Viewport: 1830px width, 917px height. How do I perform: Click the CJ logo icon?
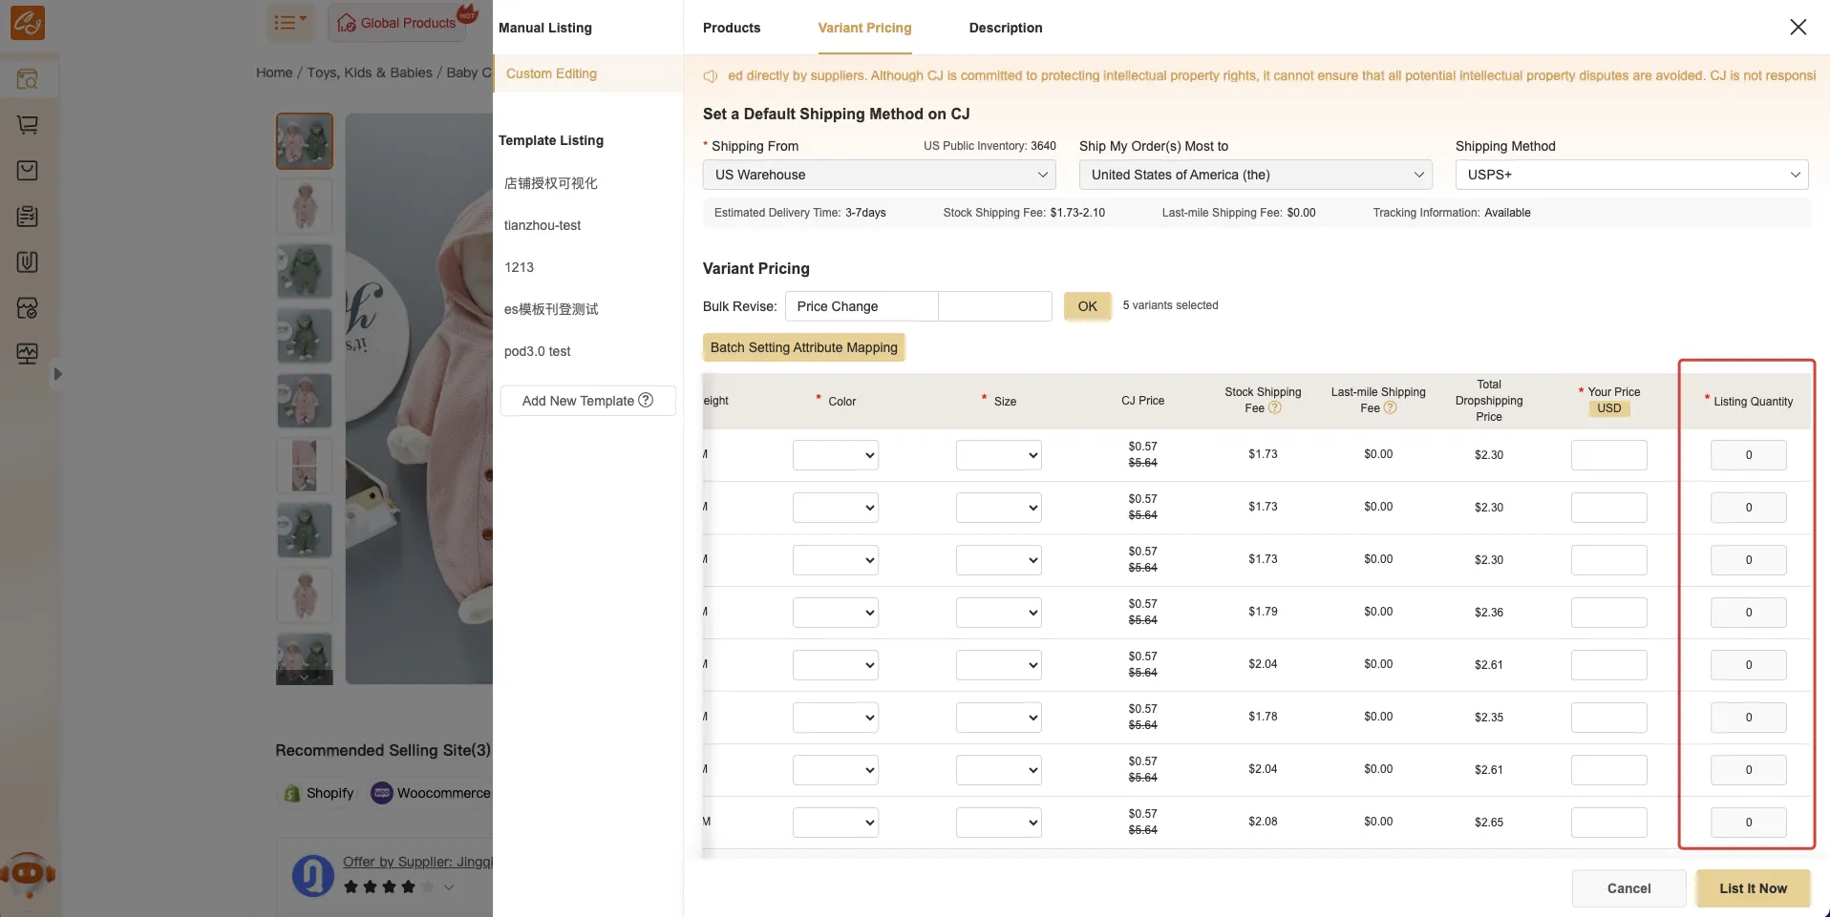point(27,23)
